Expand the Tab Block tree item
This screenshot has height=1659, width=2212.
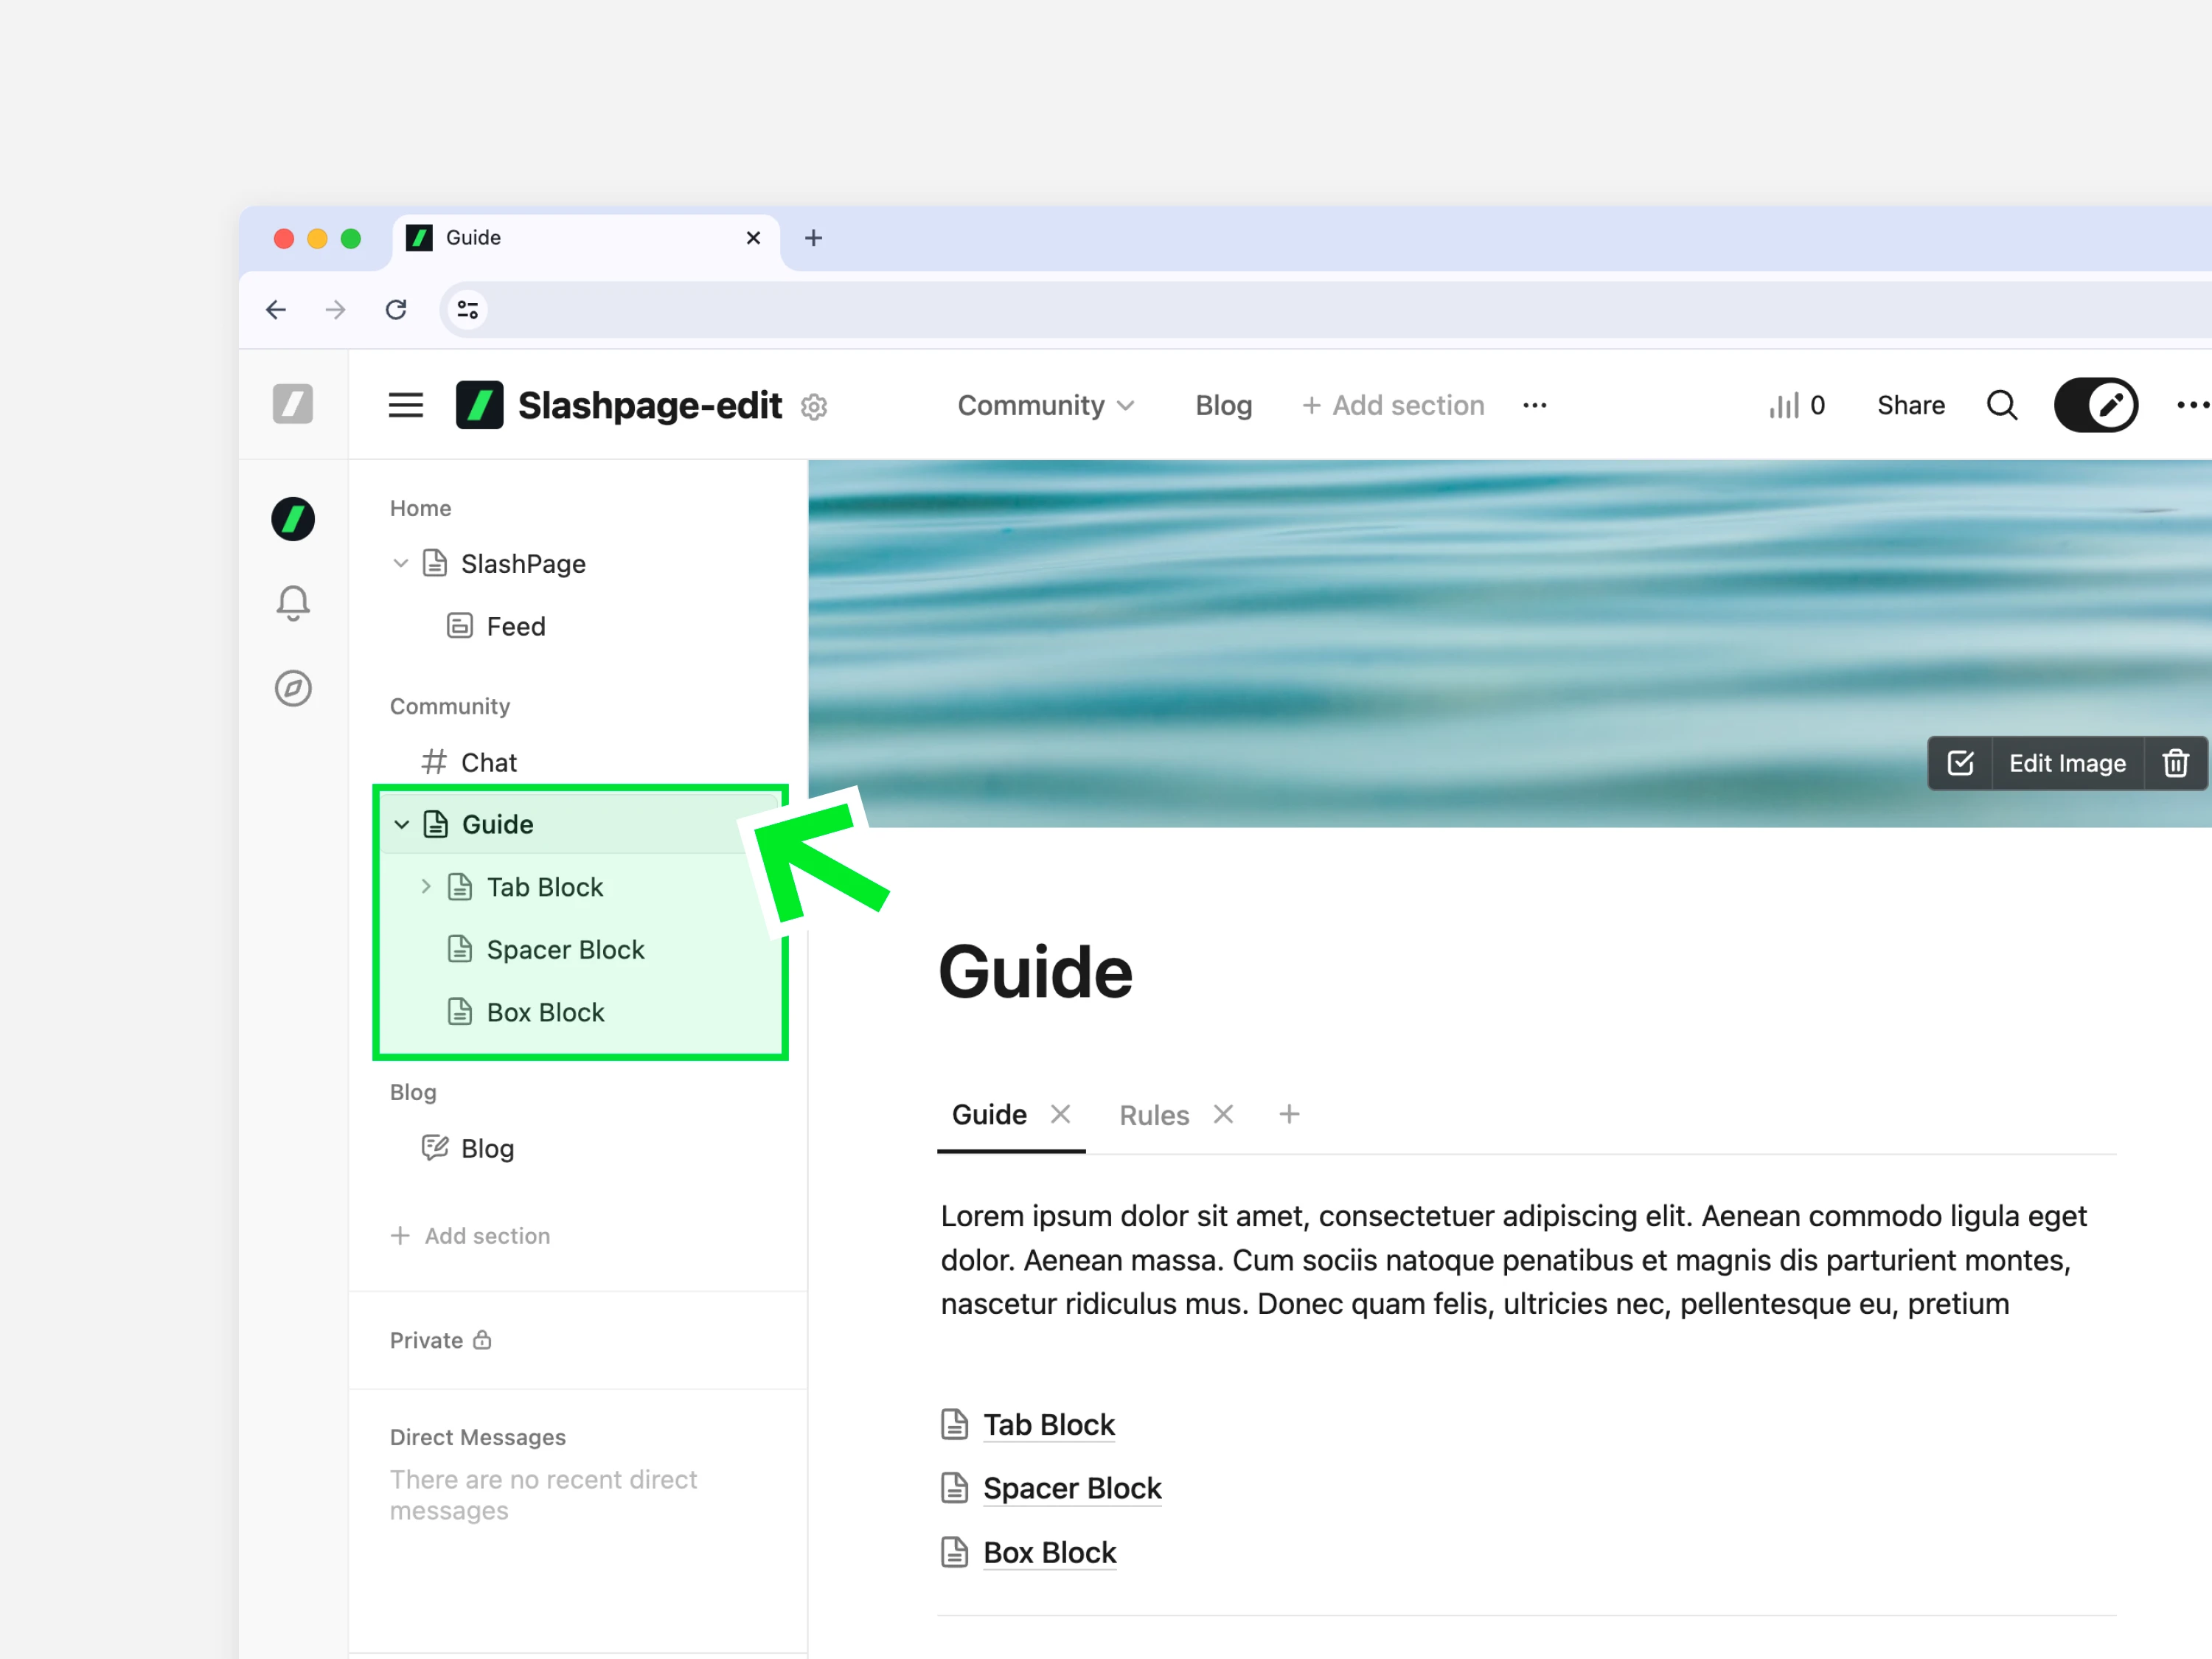426,886
